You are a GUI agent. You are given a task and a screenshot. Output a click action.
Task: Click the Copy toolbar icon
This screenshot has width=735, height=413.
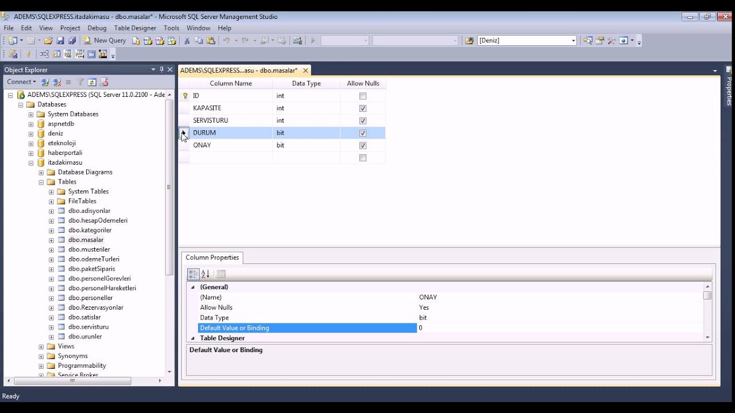pos(199,41)
